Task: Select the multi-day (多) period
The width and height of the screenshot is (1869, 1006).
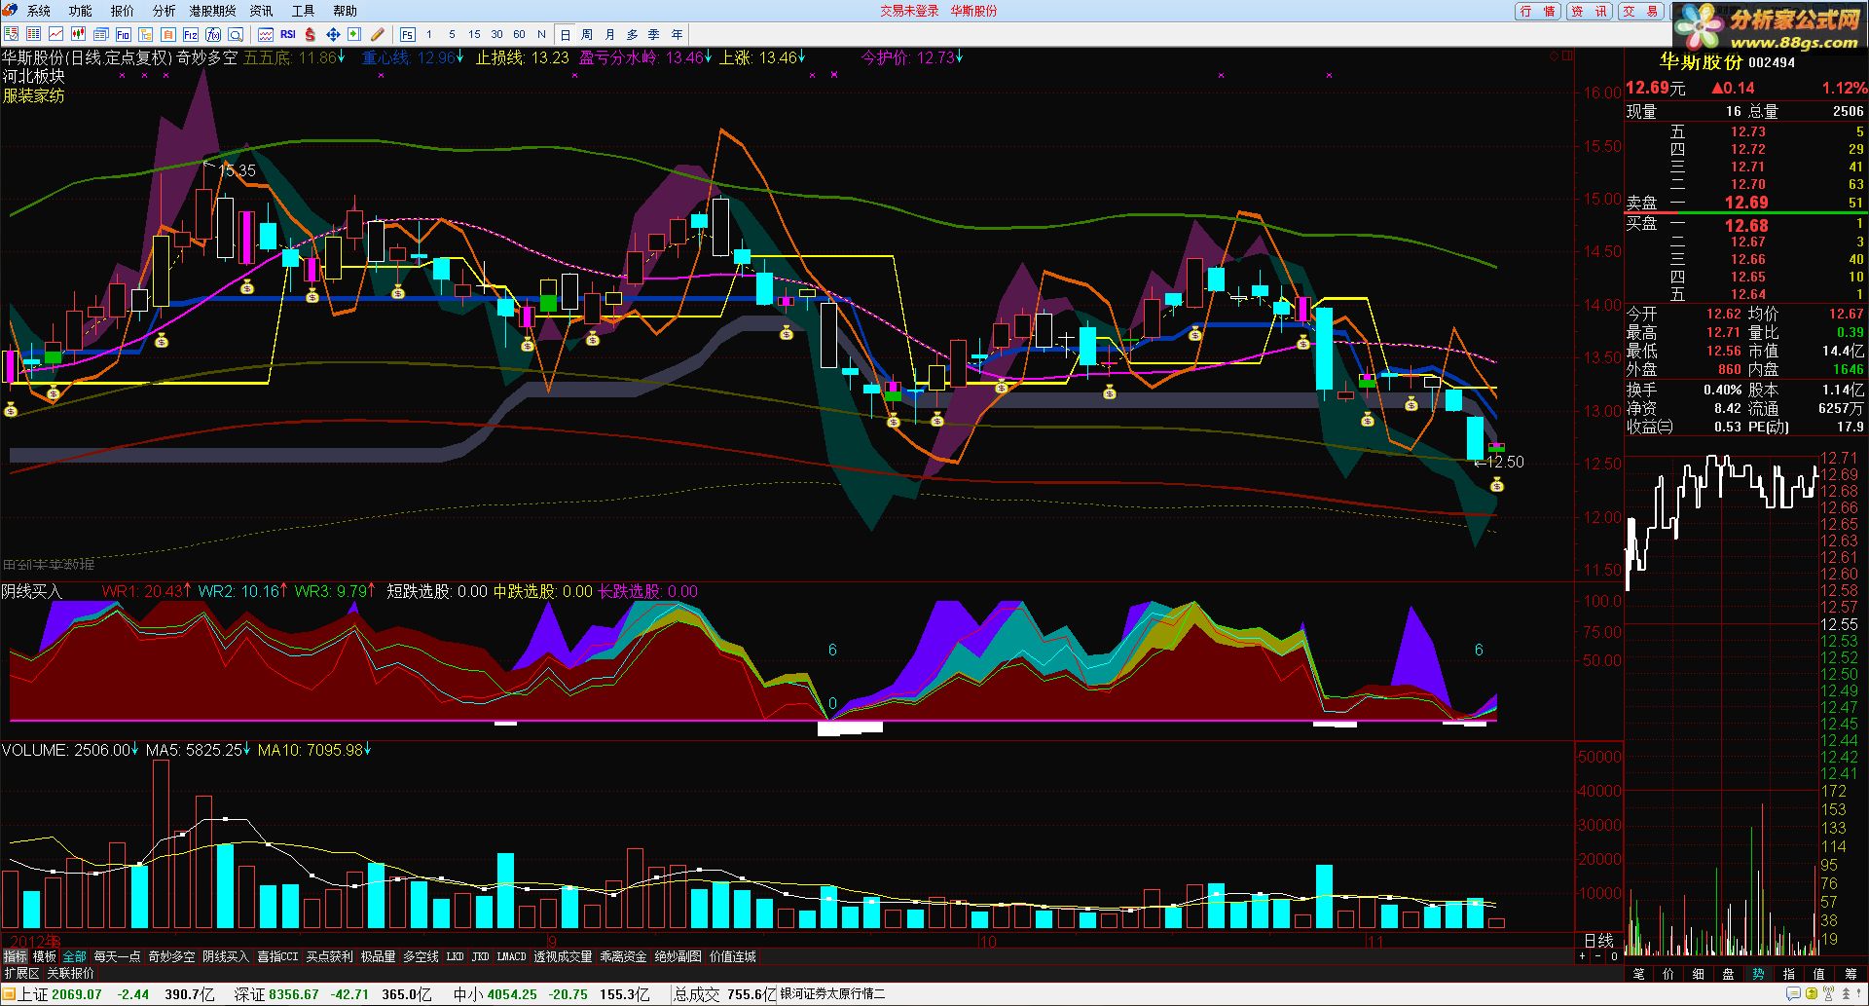Action: pyautogui.click(x=632, y=34)
